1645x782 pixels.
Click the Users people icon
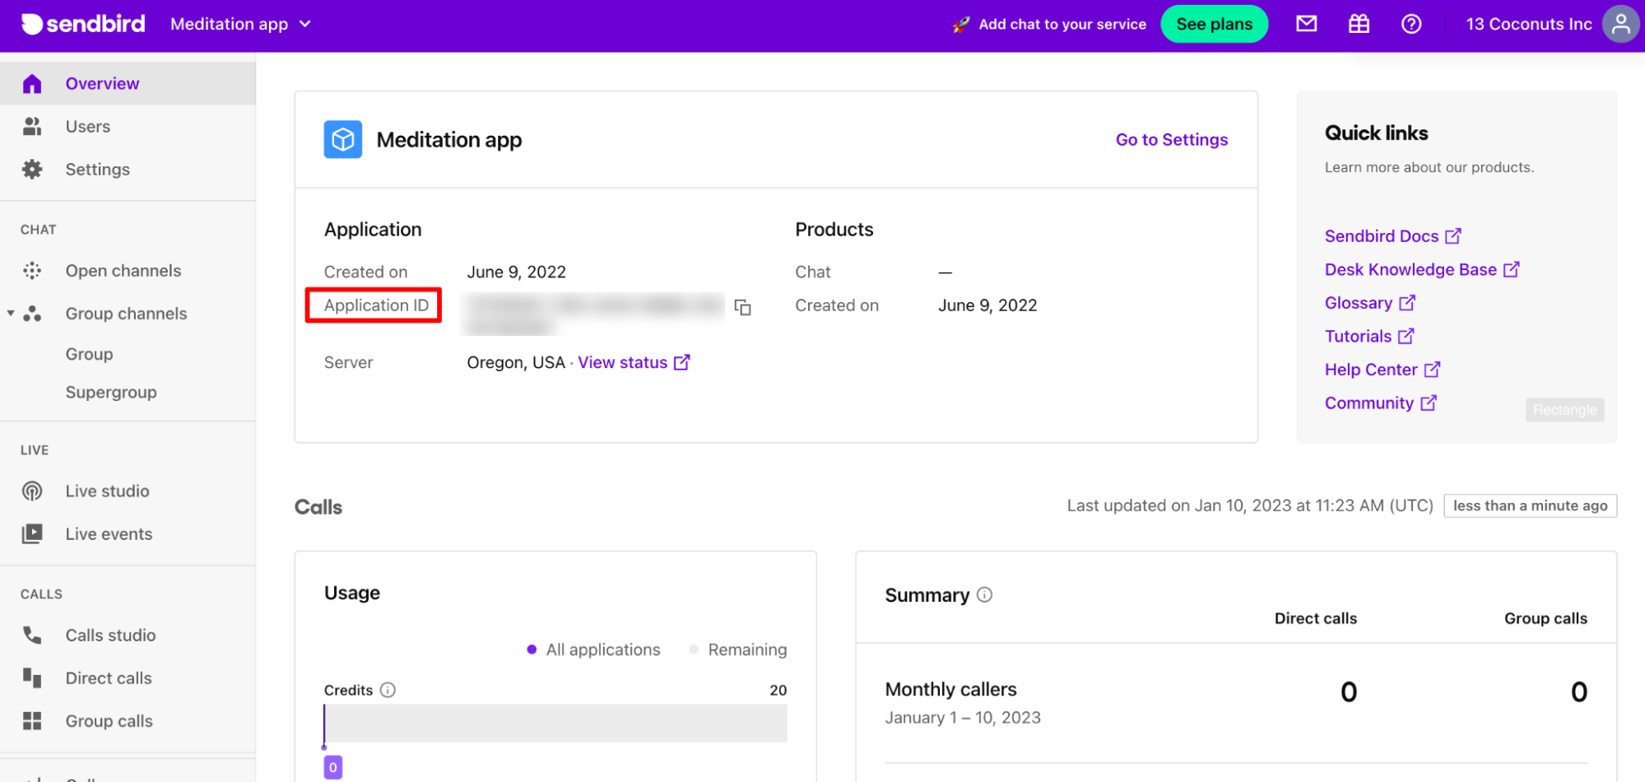click(x=32, y=126)
